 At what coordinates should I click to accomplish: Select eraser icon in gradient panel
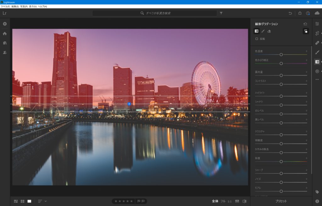[x=269, y=31]
